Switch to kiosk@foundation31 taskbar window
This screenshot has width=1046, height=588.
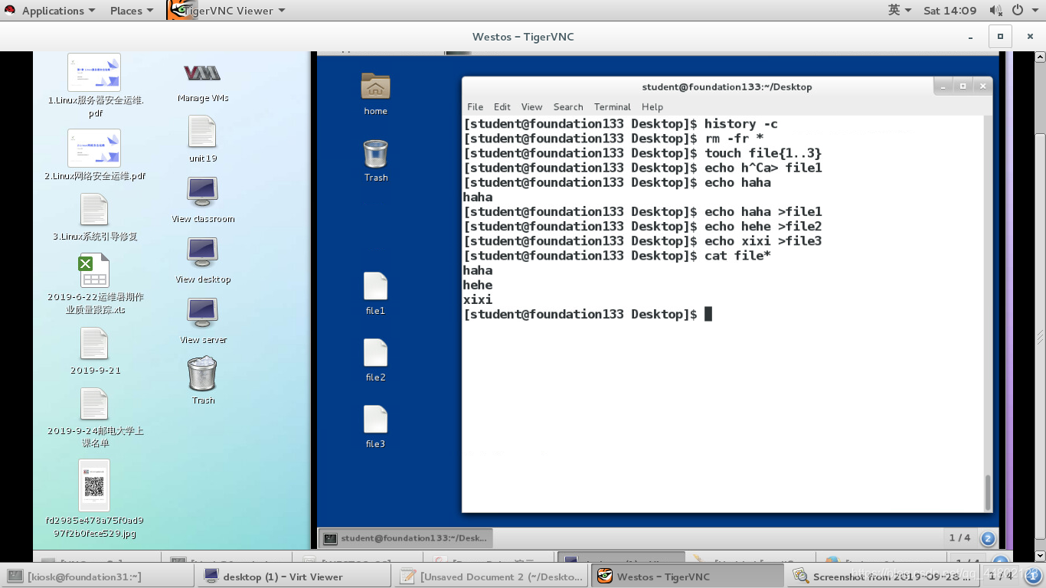click(96, 577)
